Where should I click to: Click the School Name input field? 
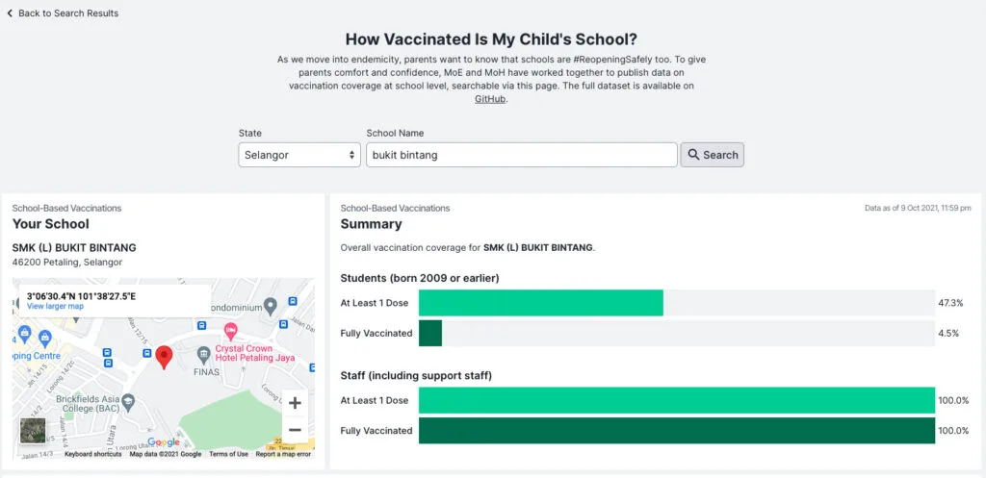coord(521,155)
